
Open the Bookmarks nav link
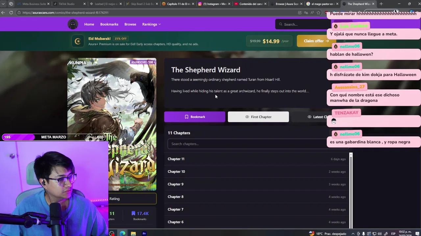point(109,24)
